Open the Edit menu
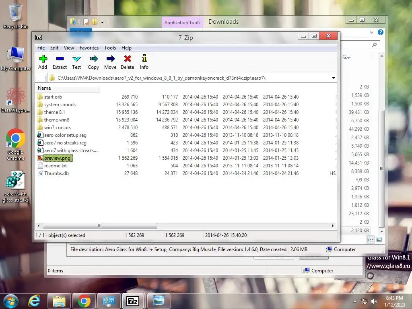The height and width of the screenshot is (309, 412). pyautogui.click(x=54, y=48)
